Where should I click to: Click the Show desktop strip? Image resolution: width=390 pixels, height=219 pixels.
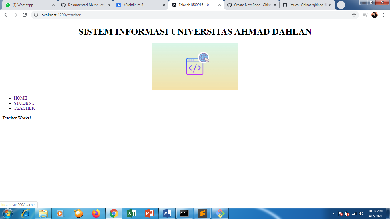(x=388, y=213)
